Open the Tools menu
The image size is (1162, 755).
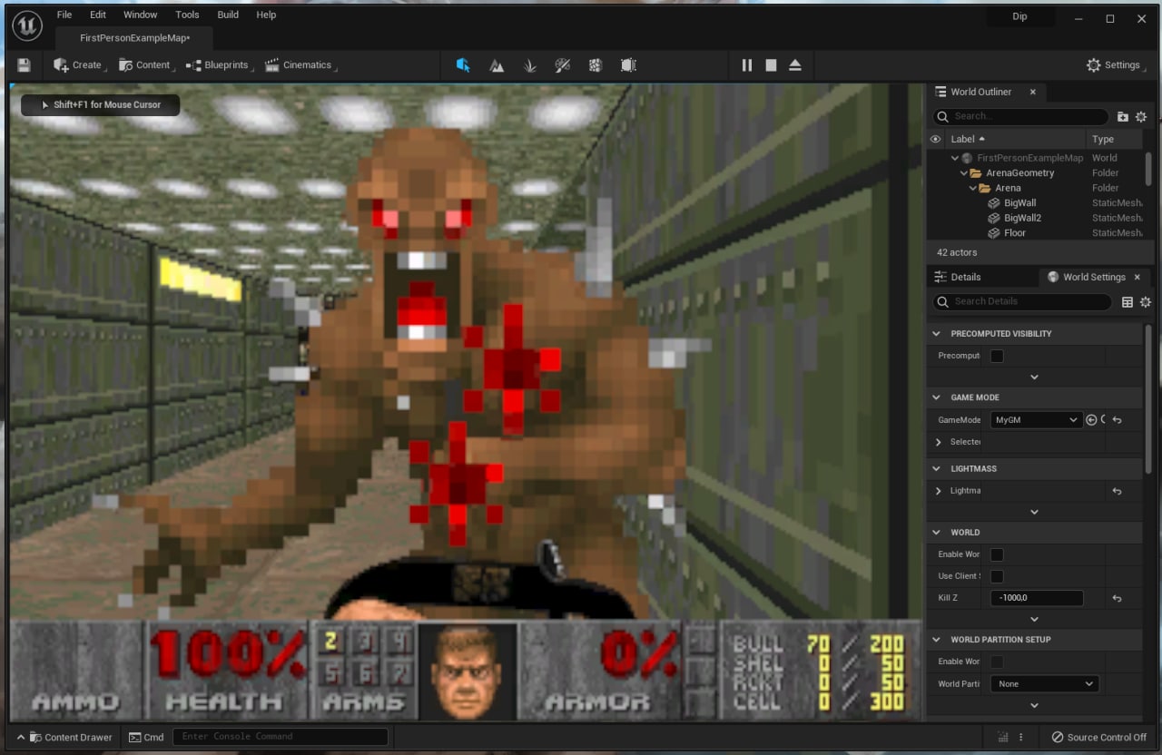pyautogui.click(x=188, y=15)
